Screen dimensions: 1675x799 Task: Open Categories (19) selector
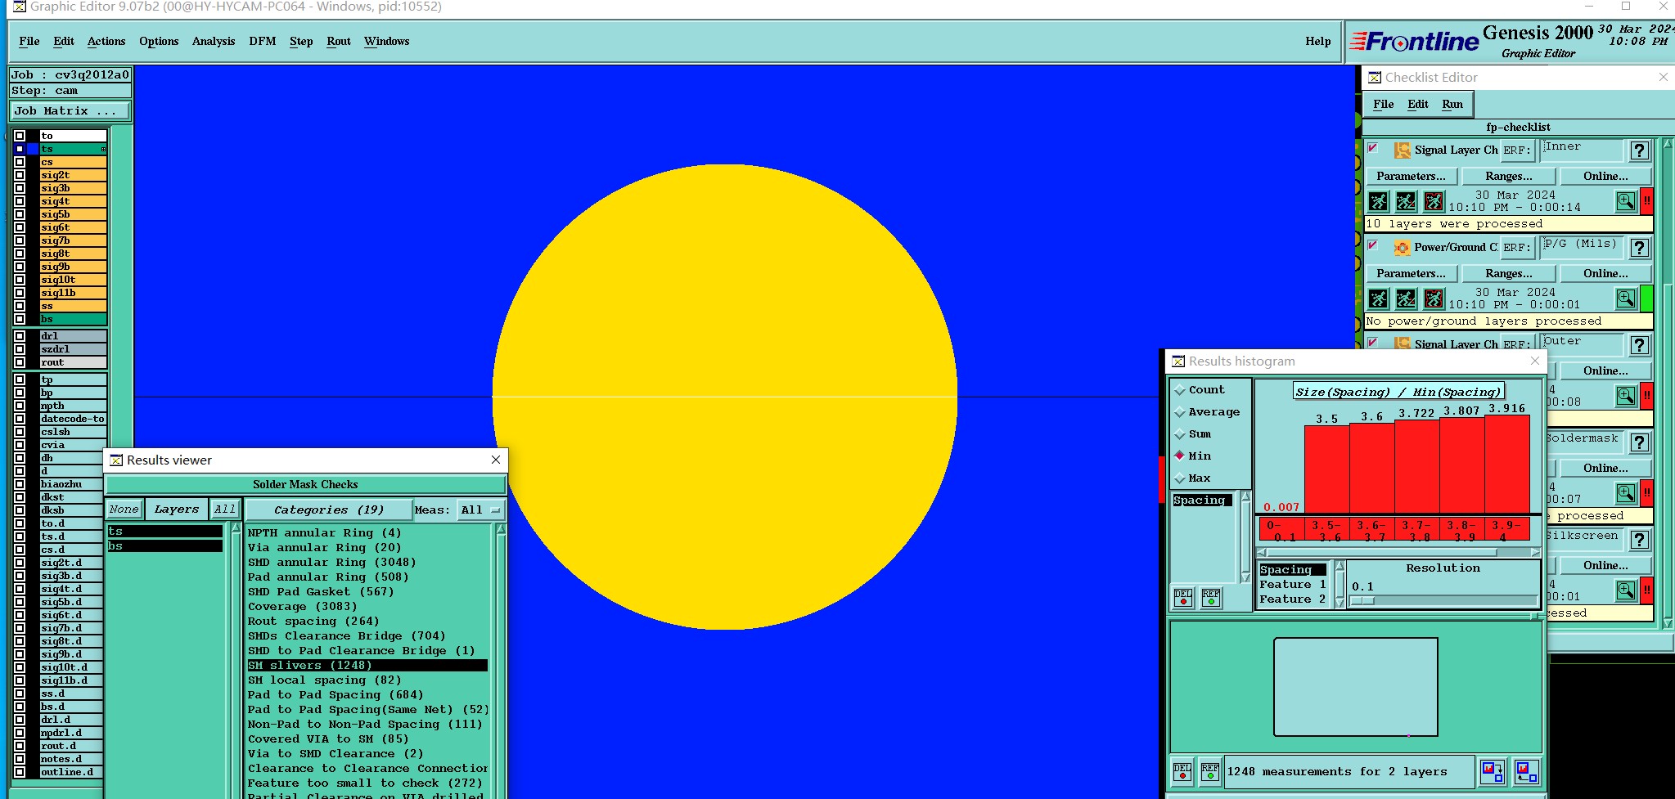tap(329, 509)
